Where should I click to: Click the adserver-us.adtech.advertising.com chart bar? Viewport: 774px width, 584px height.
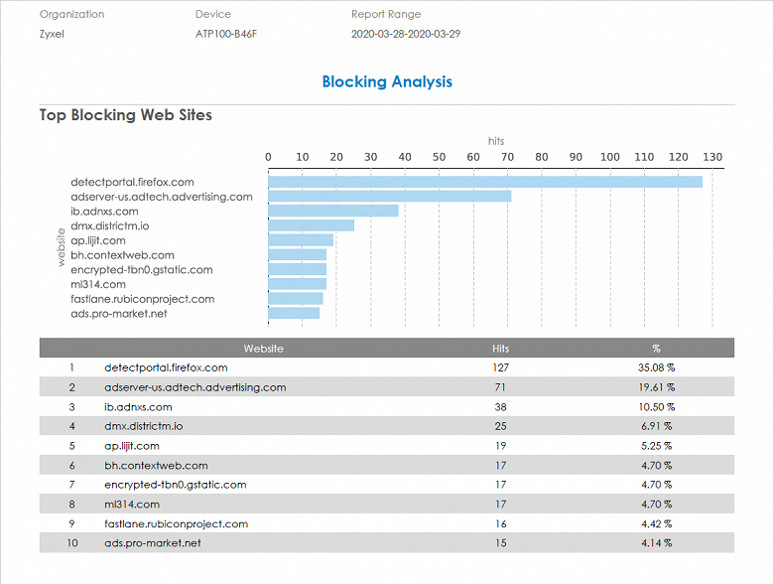point(389,196)
